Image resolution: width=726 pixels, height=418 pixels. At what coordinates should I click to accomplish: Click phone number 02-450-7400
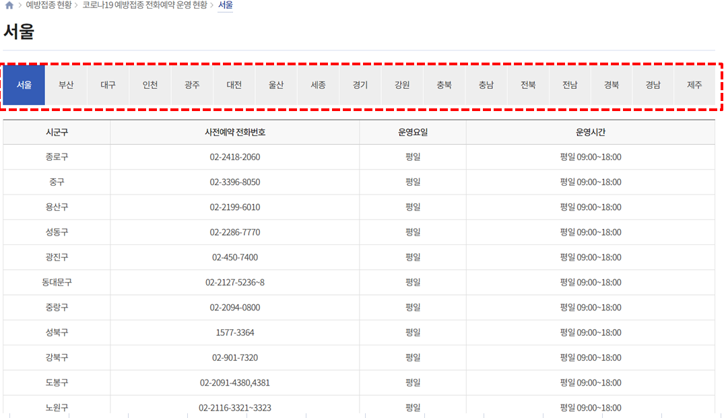[235, 257]
